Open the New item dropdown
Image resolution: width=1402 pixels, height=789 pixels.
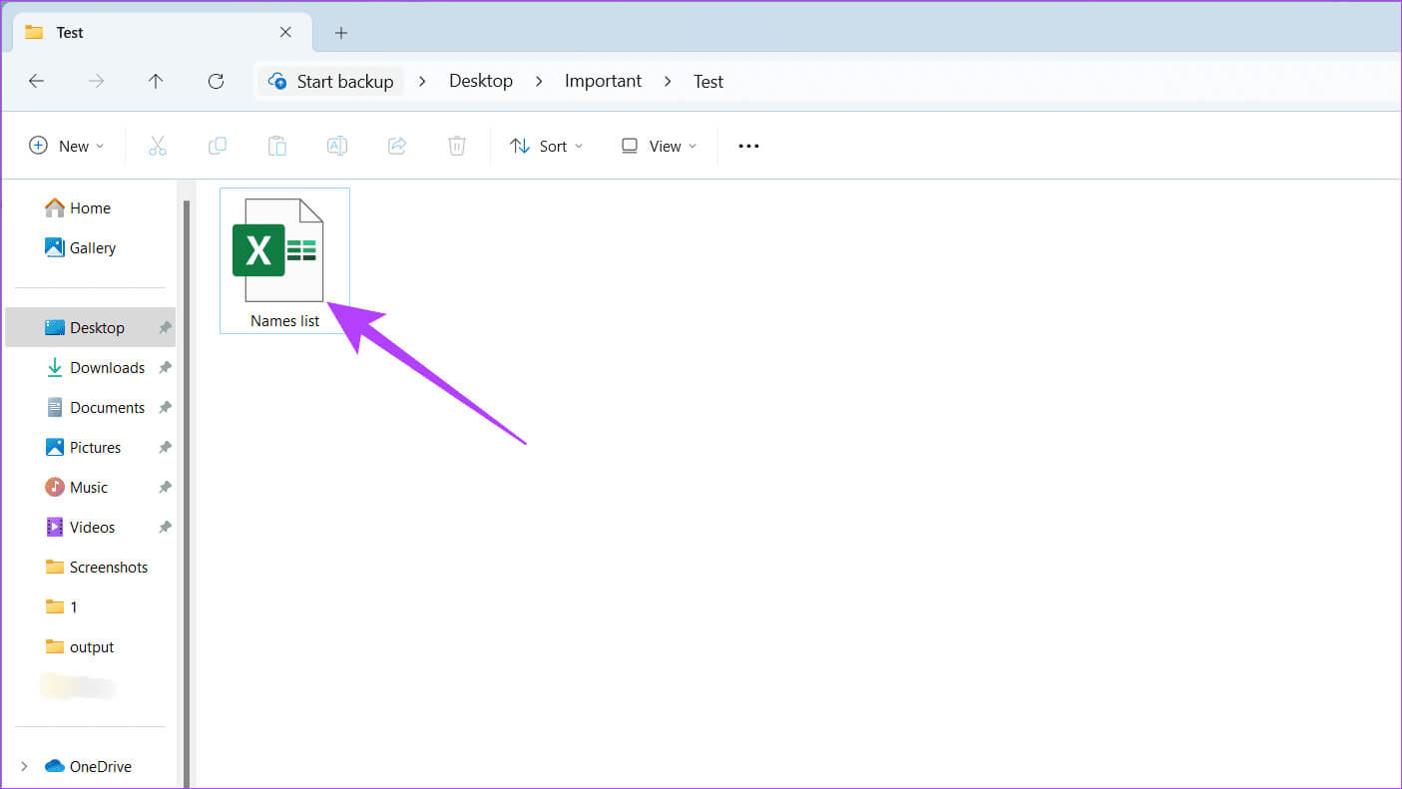(x=66, y=146)
